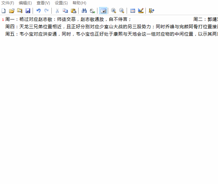218x184 pixels.
Task: Open scheme customization ruler-pencil icon
Action: click(141, 11)
